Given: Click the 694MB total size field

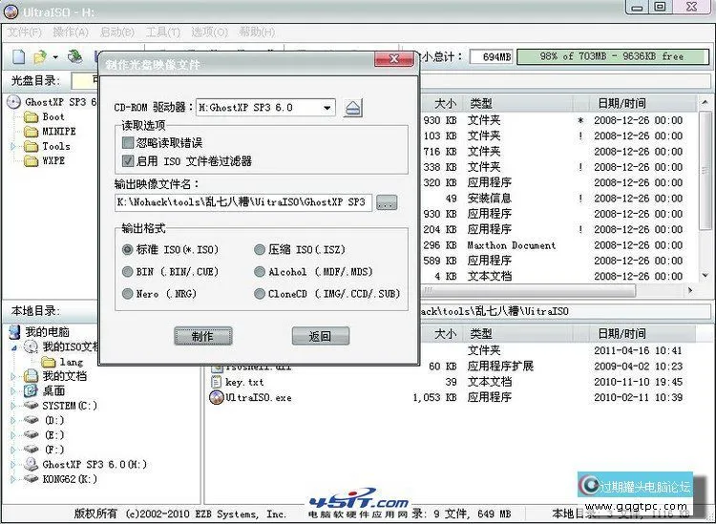Looking at the screenshot, I should pyautogui.click(x=492, y=57).
